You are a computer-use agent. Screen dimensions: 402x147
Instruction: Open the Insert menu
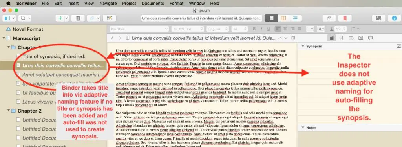coord(73,3)
